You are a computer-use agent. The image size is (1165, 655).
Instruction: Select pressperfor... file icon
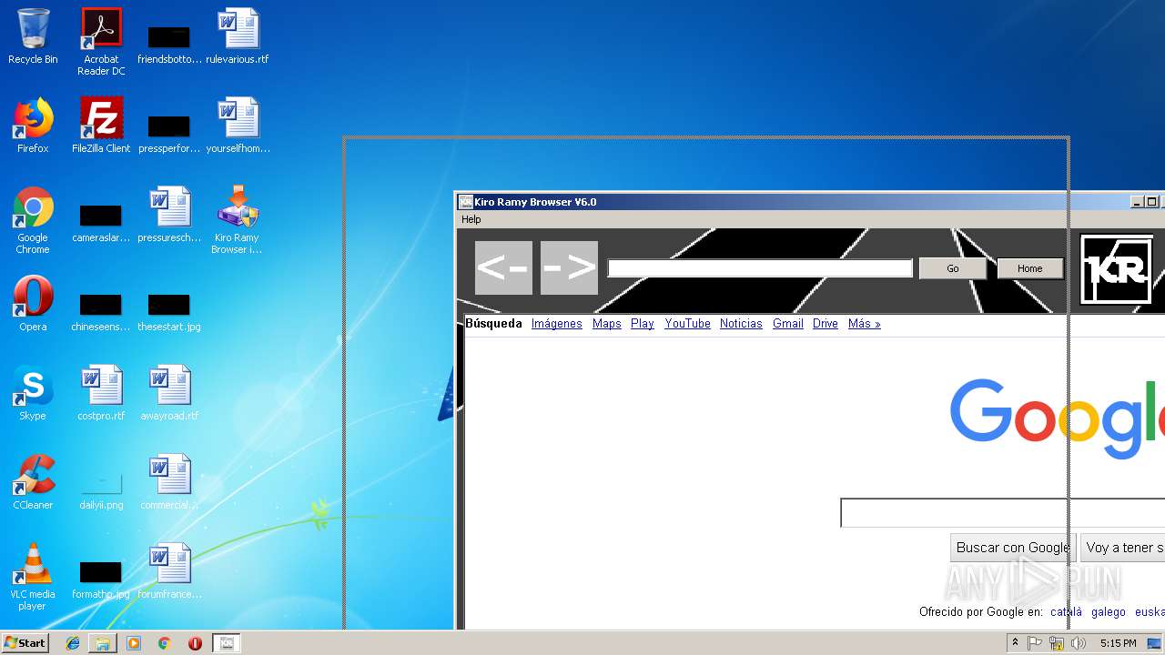[169, 133]
